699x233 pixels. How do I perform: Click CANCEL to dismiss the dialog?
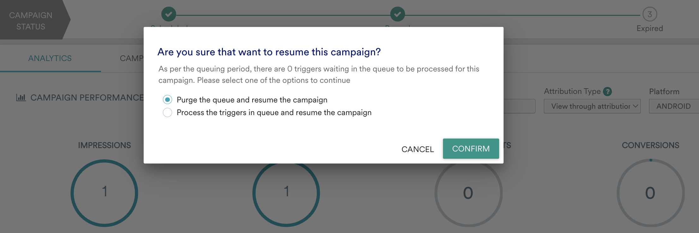pyautogui.click(x=417, y=149)
